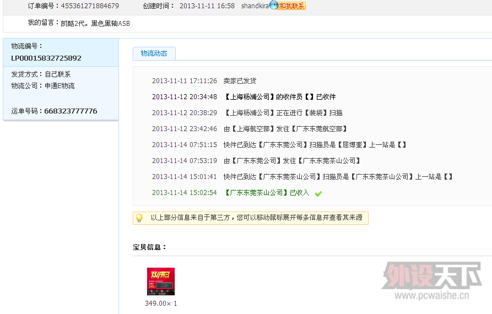Screen dimensions: 492x314
Task: Click the 上海杨浦公司 已收件 entry
Action: [244, 97]
